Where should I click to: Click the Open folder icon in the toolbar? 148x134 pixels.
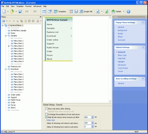click(12, 11)
